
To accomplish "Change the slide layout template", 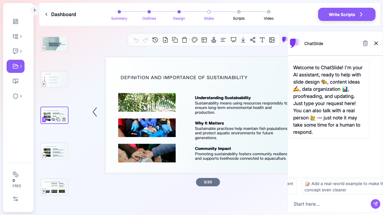I will (204, 40).
